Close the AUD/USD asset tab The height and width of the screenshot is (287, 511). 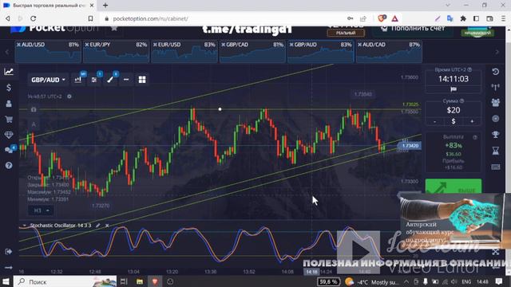18,45
